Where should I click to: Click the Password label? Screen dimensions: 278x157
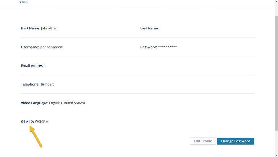(149, 47)
